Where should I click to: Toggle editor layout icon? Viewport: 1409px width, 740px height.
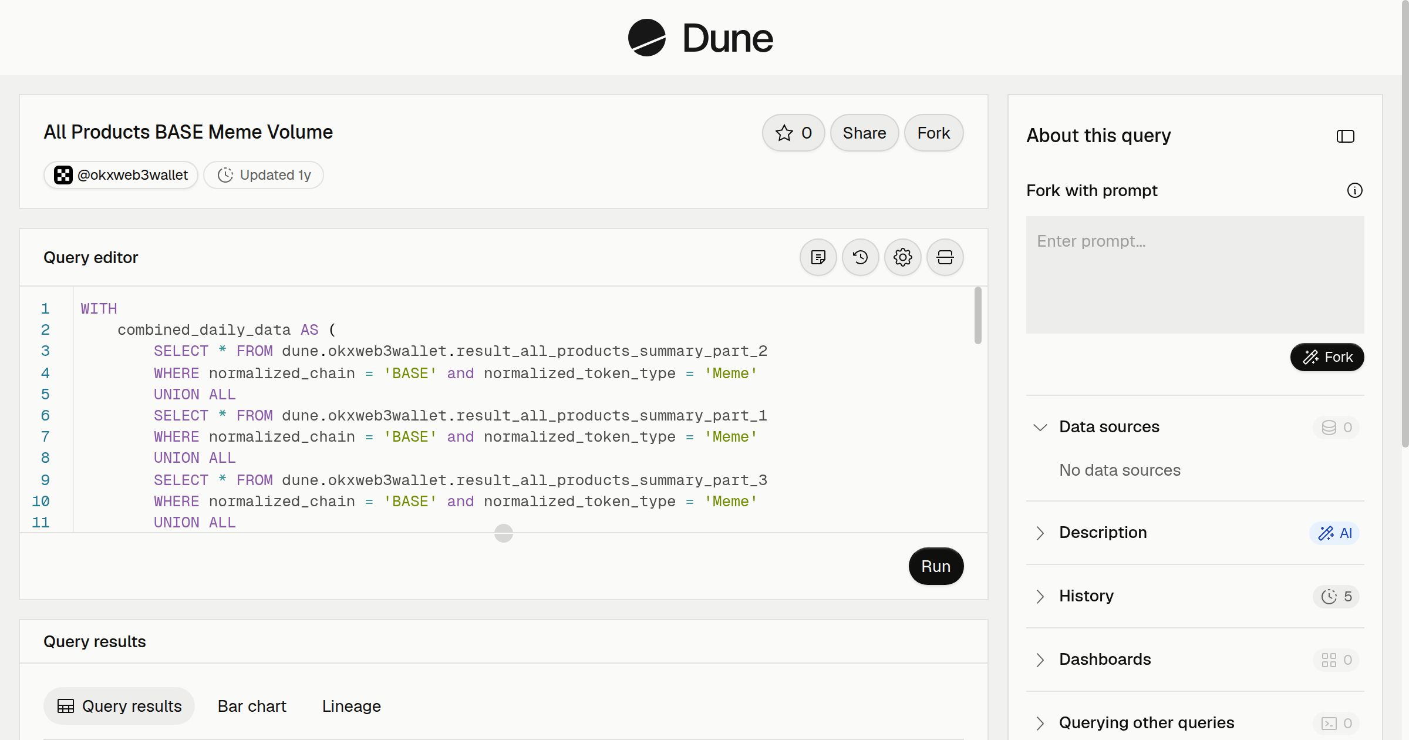tap(945, 257)
